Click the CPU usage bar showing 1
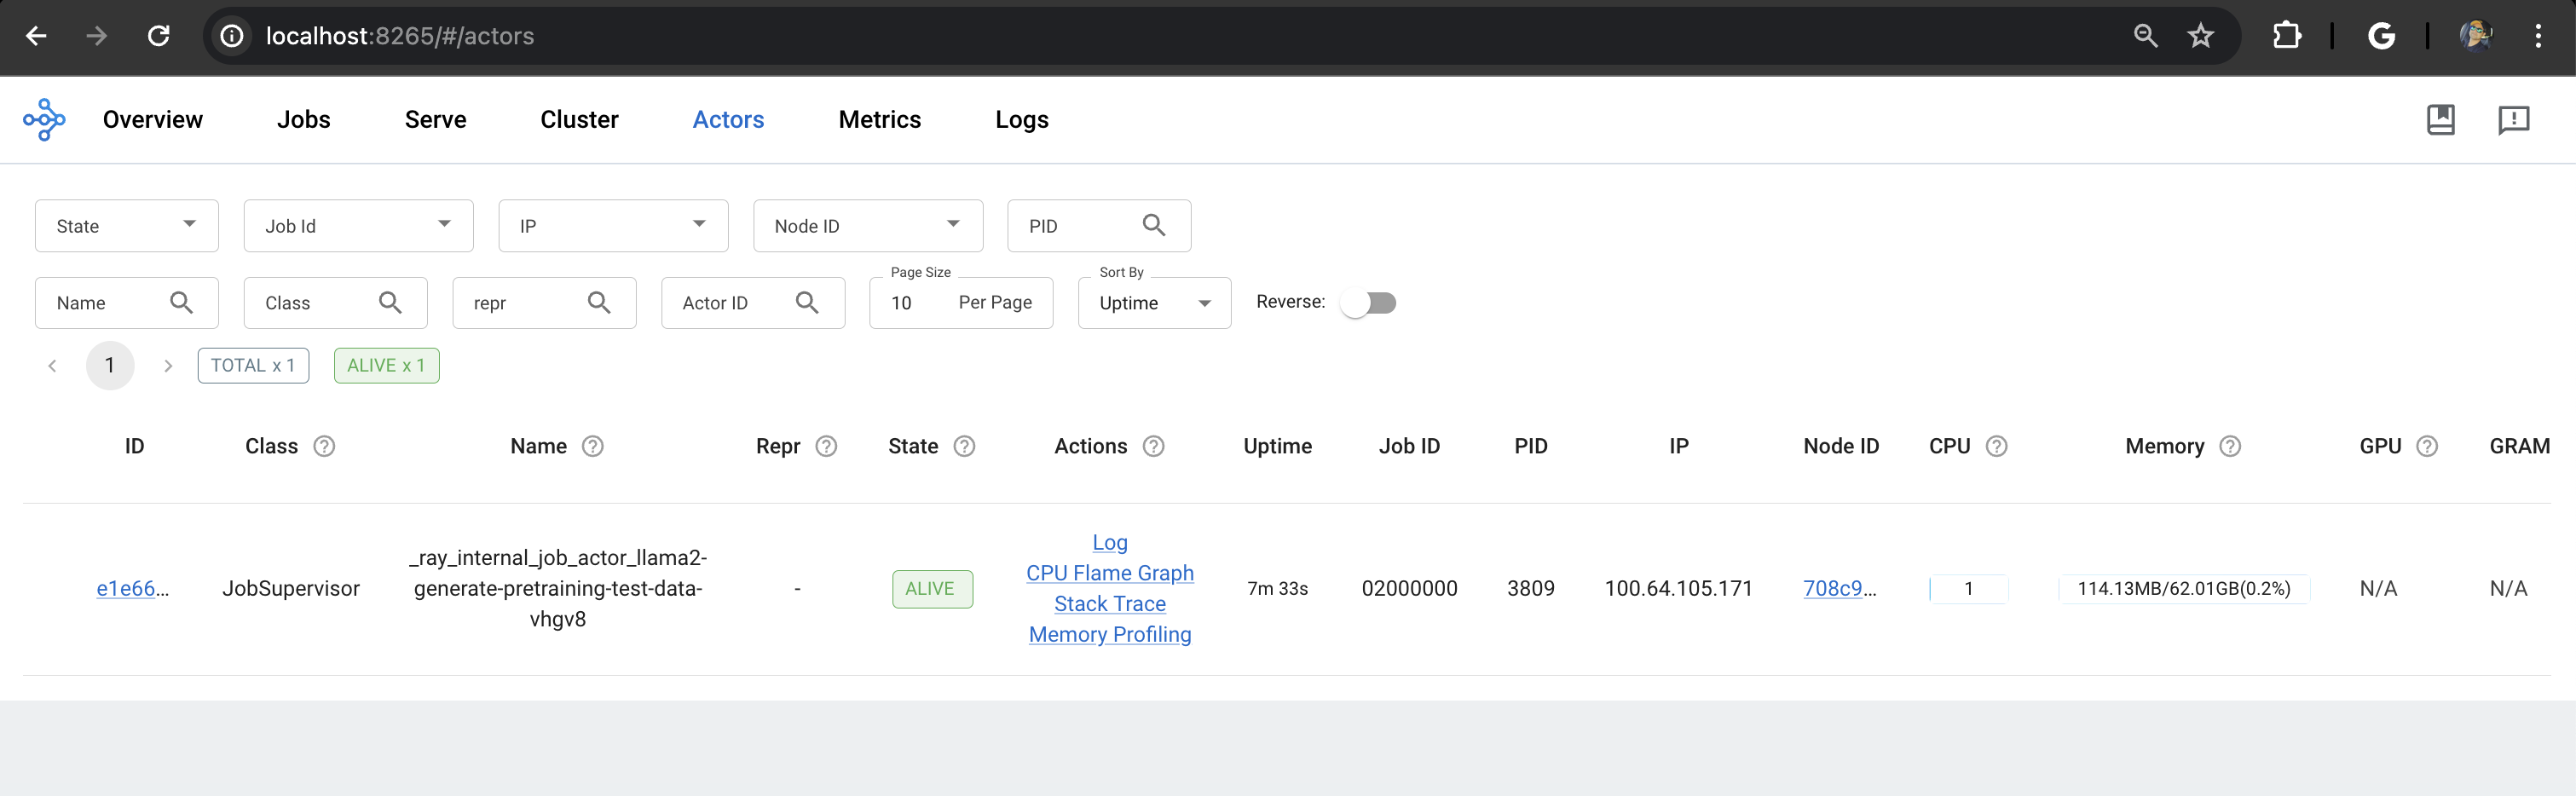Viewport: 2576px width, 796px height. 1968,588
